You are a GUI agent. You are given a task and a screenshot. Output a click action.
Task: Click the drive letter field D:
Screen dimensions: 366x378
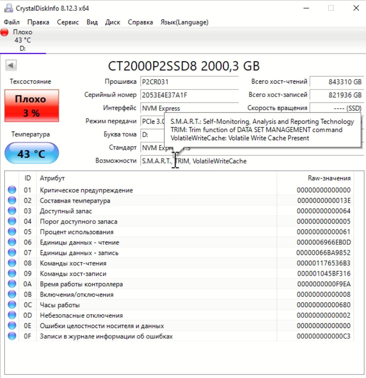click(152, 135)
